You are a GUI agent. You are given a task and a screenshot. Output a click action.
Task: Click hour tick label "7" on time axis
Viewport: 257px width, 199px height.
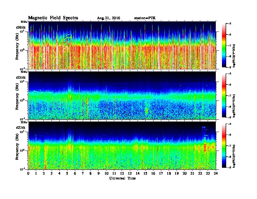(x=83, y=173)
